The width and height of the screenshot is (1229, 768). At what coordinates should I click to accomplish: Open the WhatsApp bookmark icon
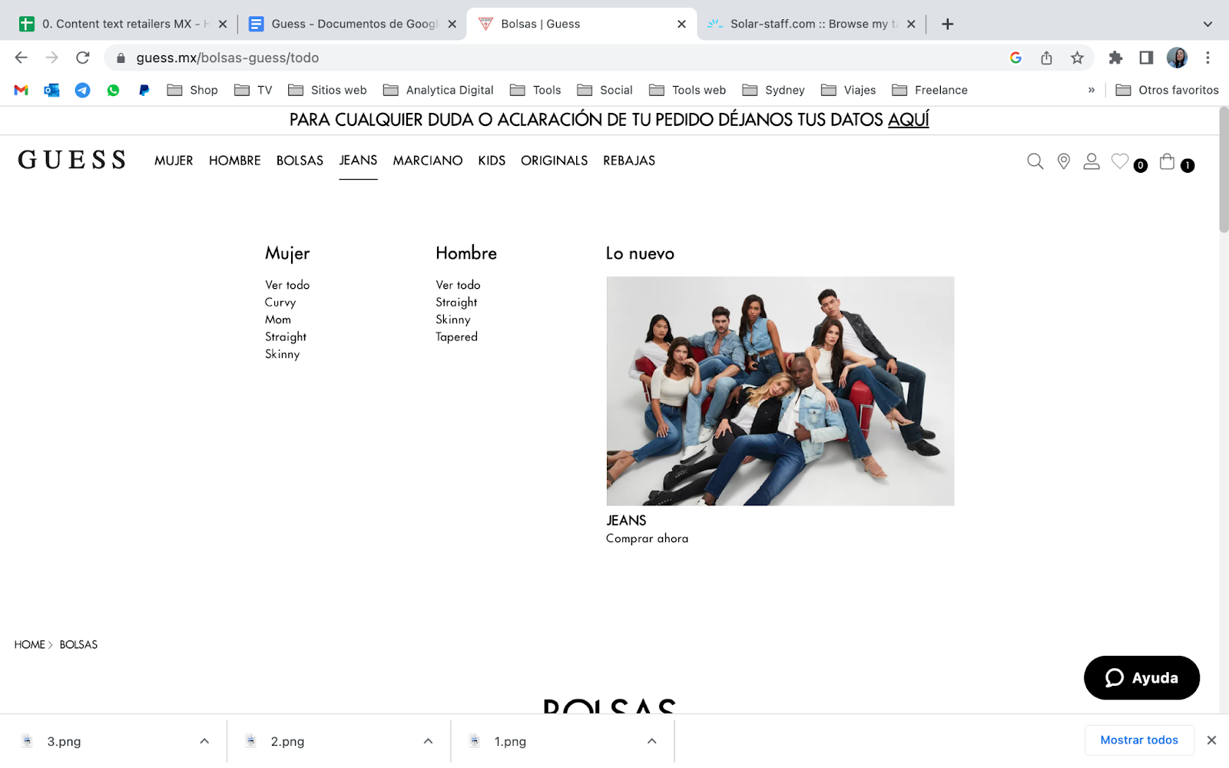point(113,90)
